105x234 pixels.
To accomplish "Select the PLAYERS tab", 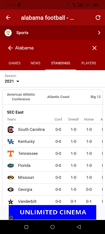I will click(x=89, y=63).
